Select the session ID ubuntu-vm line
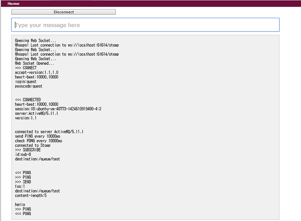This screenshot has height=221, width=301. 58,109
